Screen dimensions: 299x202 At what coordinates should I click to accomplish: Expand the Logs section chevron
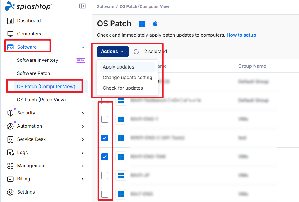click(83, 153)
